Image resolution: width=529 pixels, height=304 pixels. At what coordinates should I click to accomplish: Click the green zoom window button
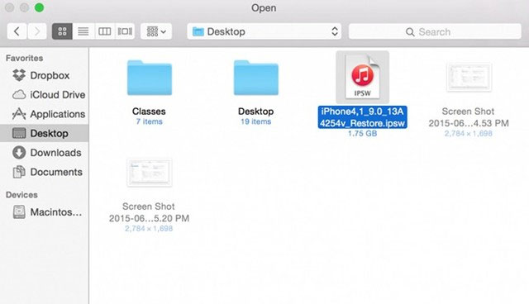click(39, 7)
